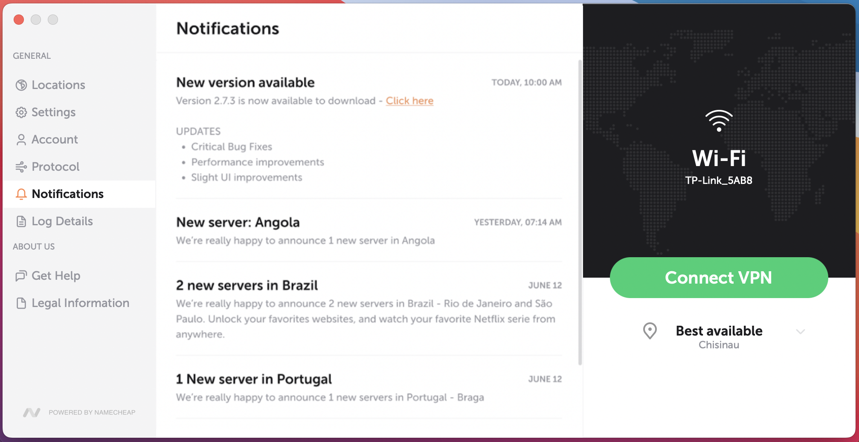Image resolution: width=859 pixels, height=442 pixels.
Task: Click the notifications list scrollbar
Action: (580, 212)
